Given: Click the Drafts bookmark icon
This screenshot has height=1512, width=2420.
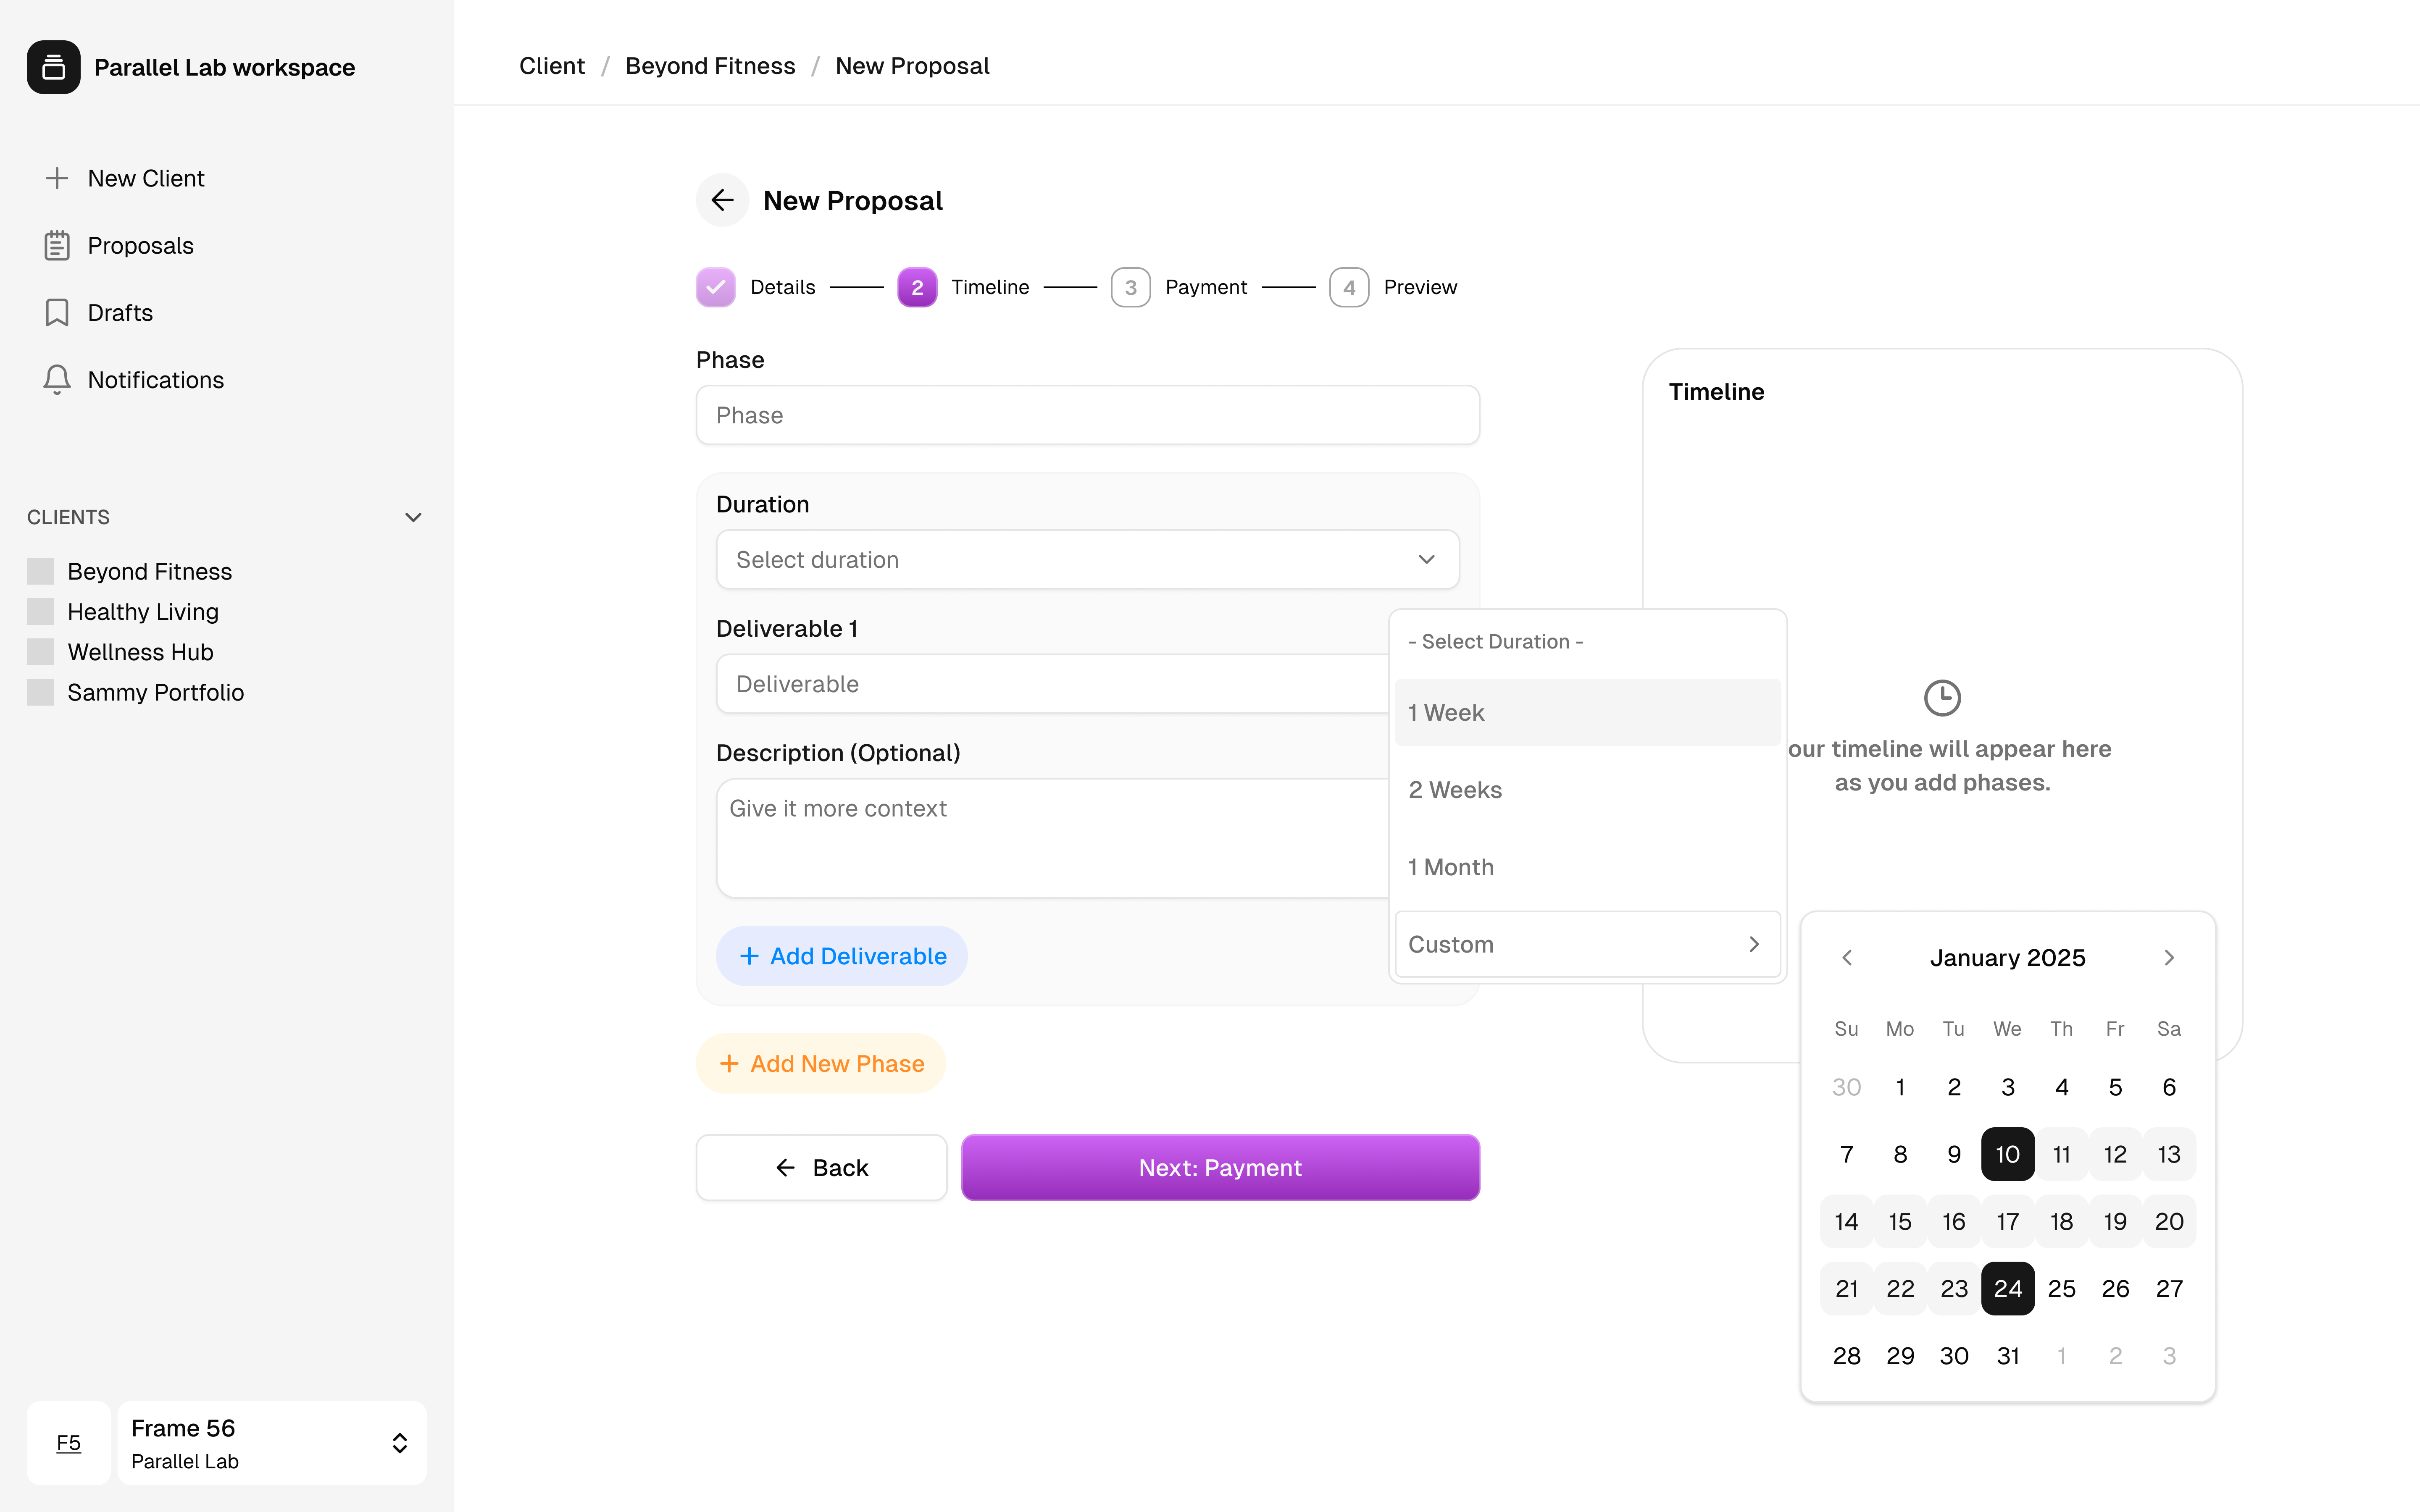Looking at the screenshot, I should 57,312.
